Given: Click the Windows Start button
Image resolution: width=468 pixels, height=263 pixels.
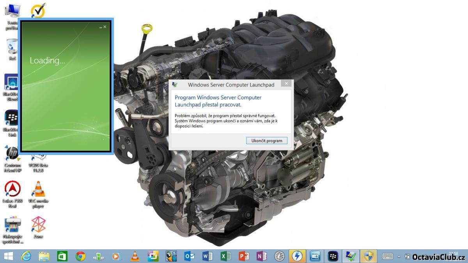Looking at the screenshot, I should (8, 256).
